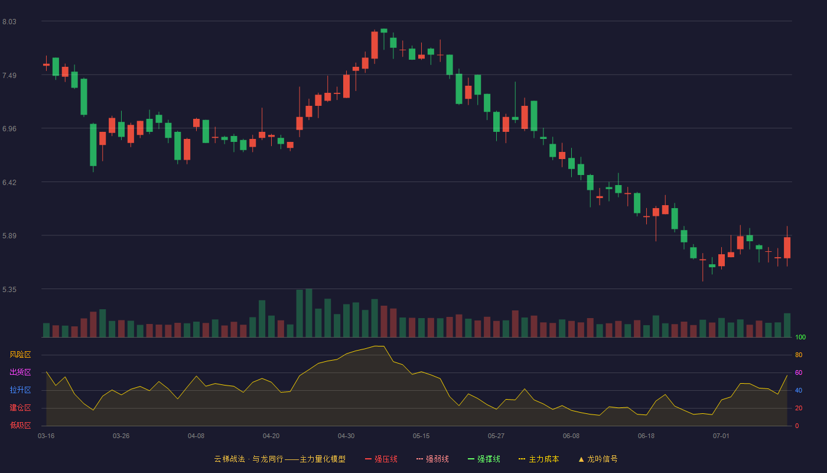Click the 8.03 price axis label

pyautogui.click(x=9, y=22)
